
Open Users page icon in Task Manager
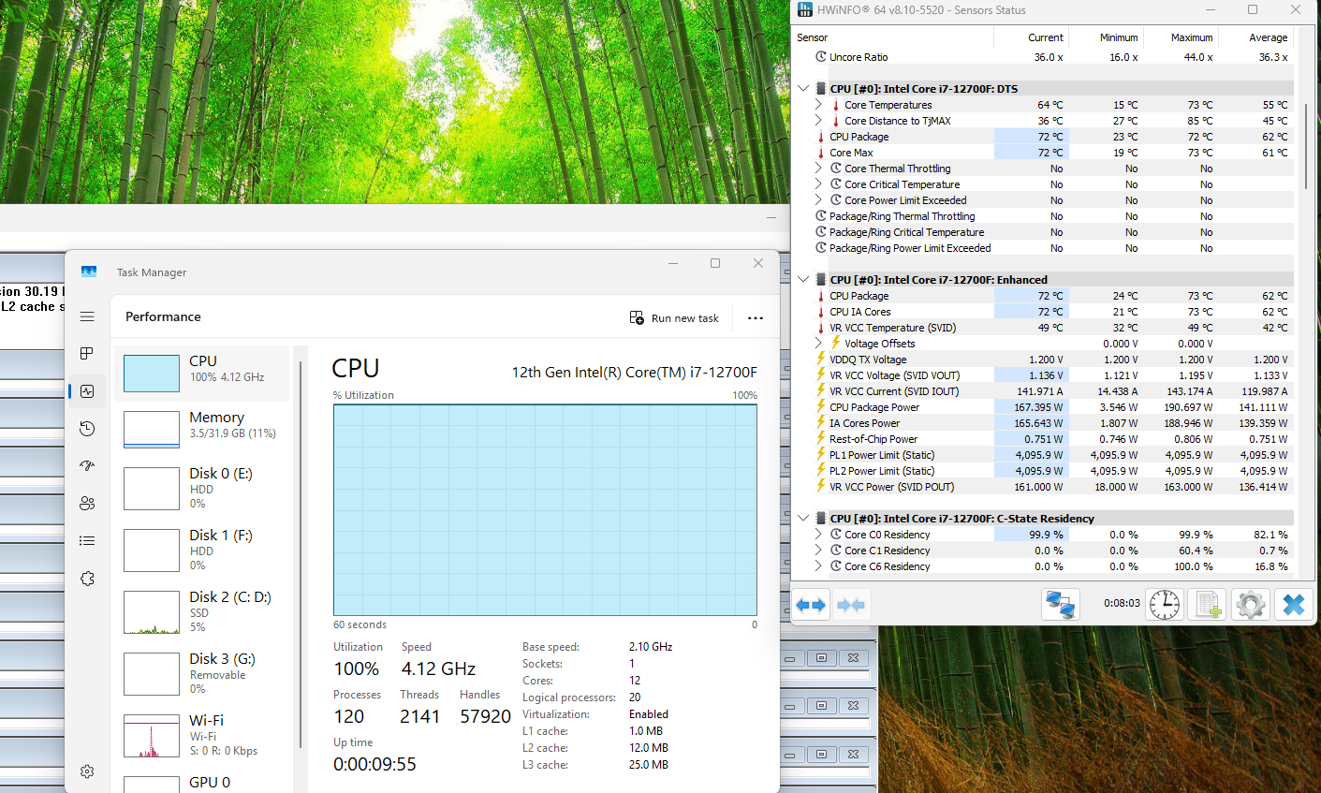pyautogui.click(x=87, y=503)
